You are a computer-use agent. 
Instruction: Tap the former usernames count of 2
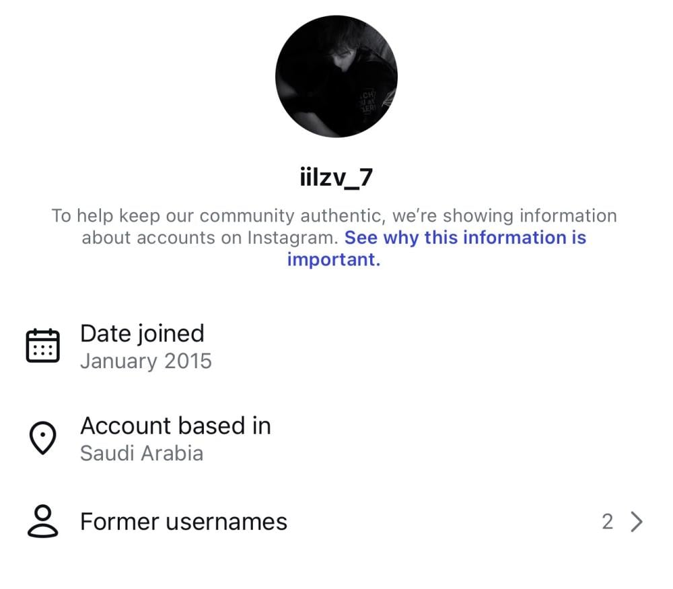pos(607,522)
